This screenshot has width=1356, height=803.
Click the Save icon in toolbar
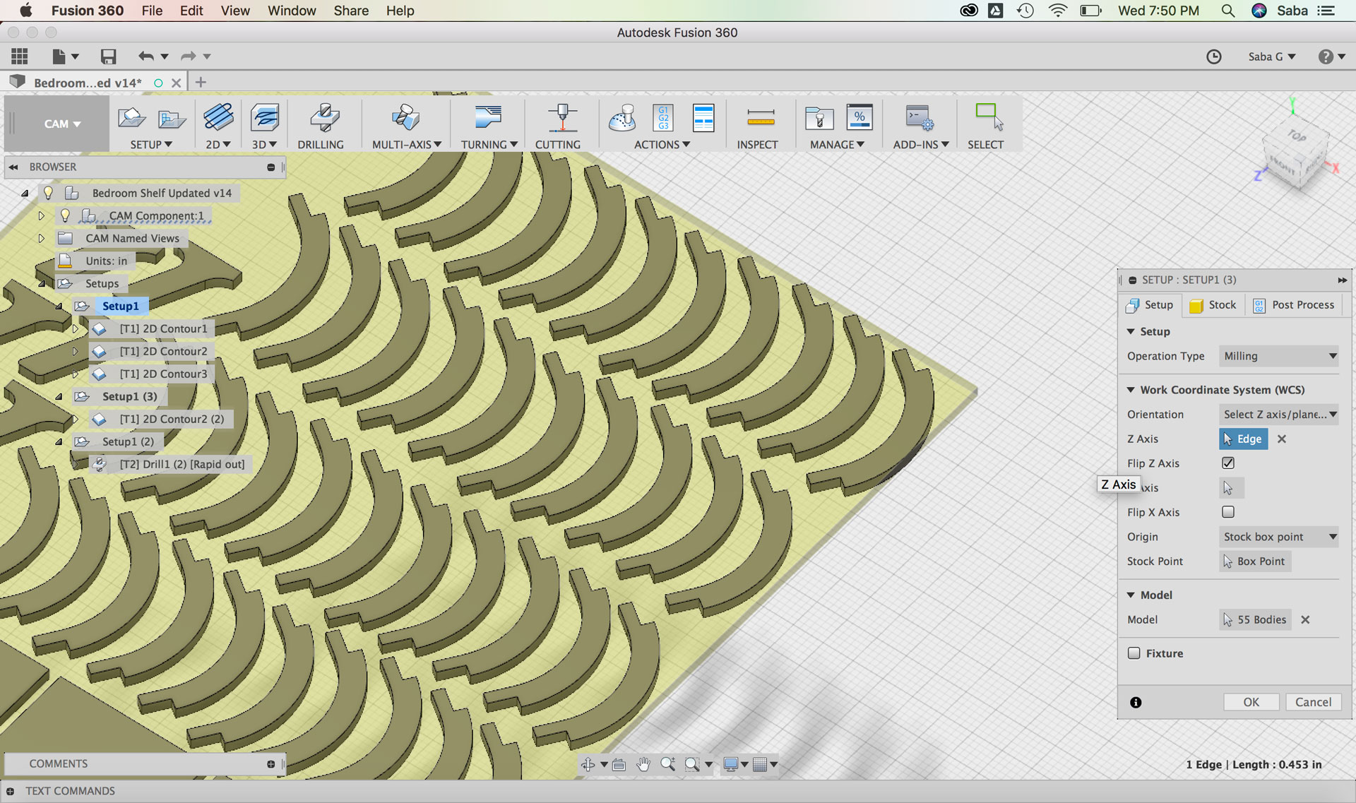108,56
